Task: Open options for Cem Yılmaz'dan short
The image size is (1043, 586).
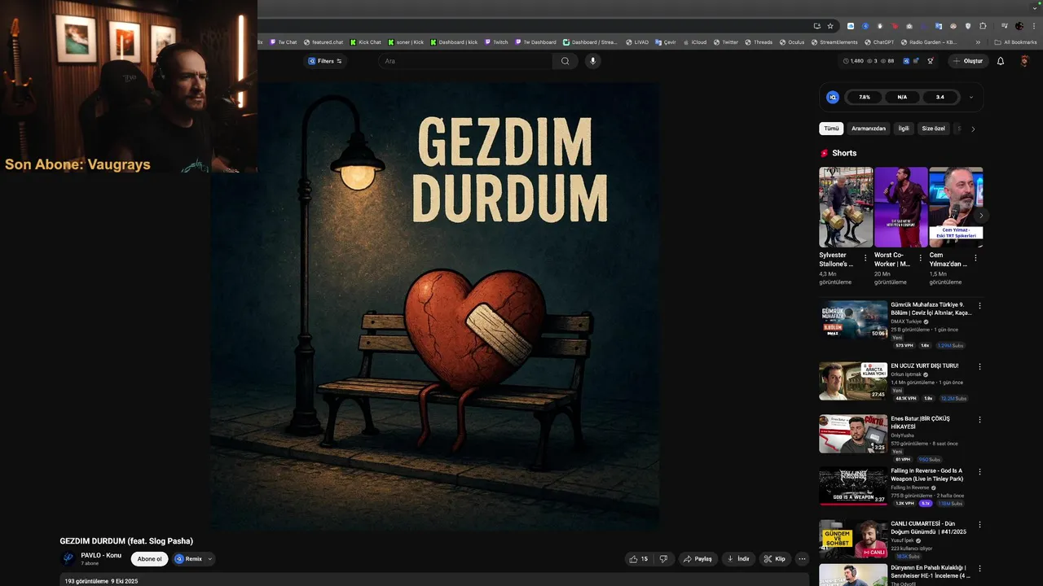Action: [975, 258]
